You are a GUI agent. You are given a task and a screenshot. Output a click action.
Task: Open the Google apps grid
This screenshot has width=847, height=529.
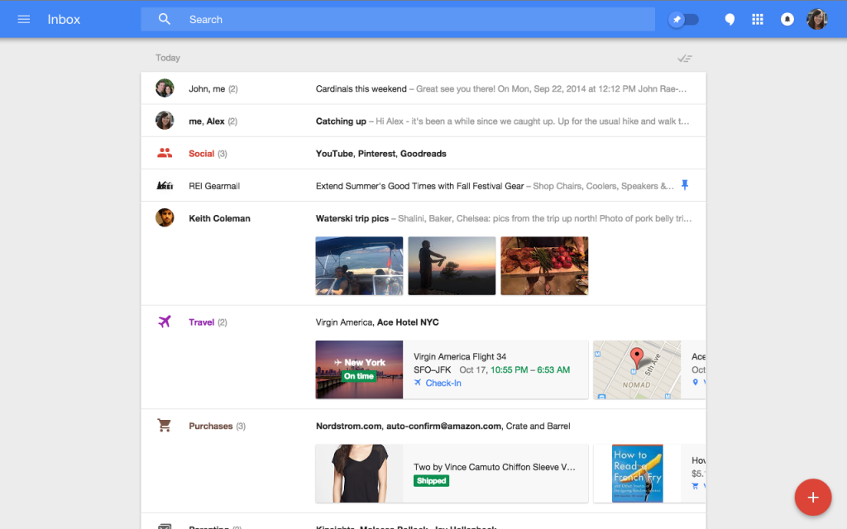click(758, 20)
